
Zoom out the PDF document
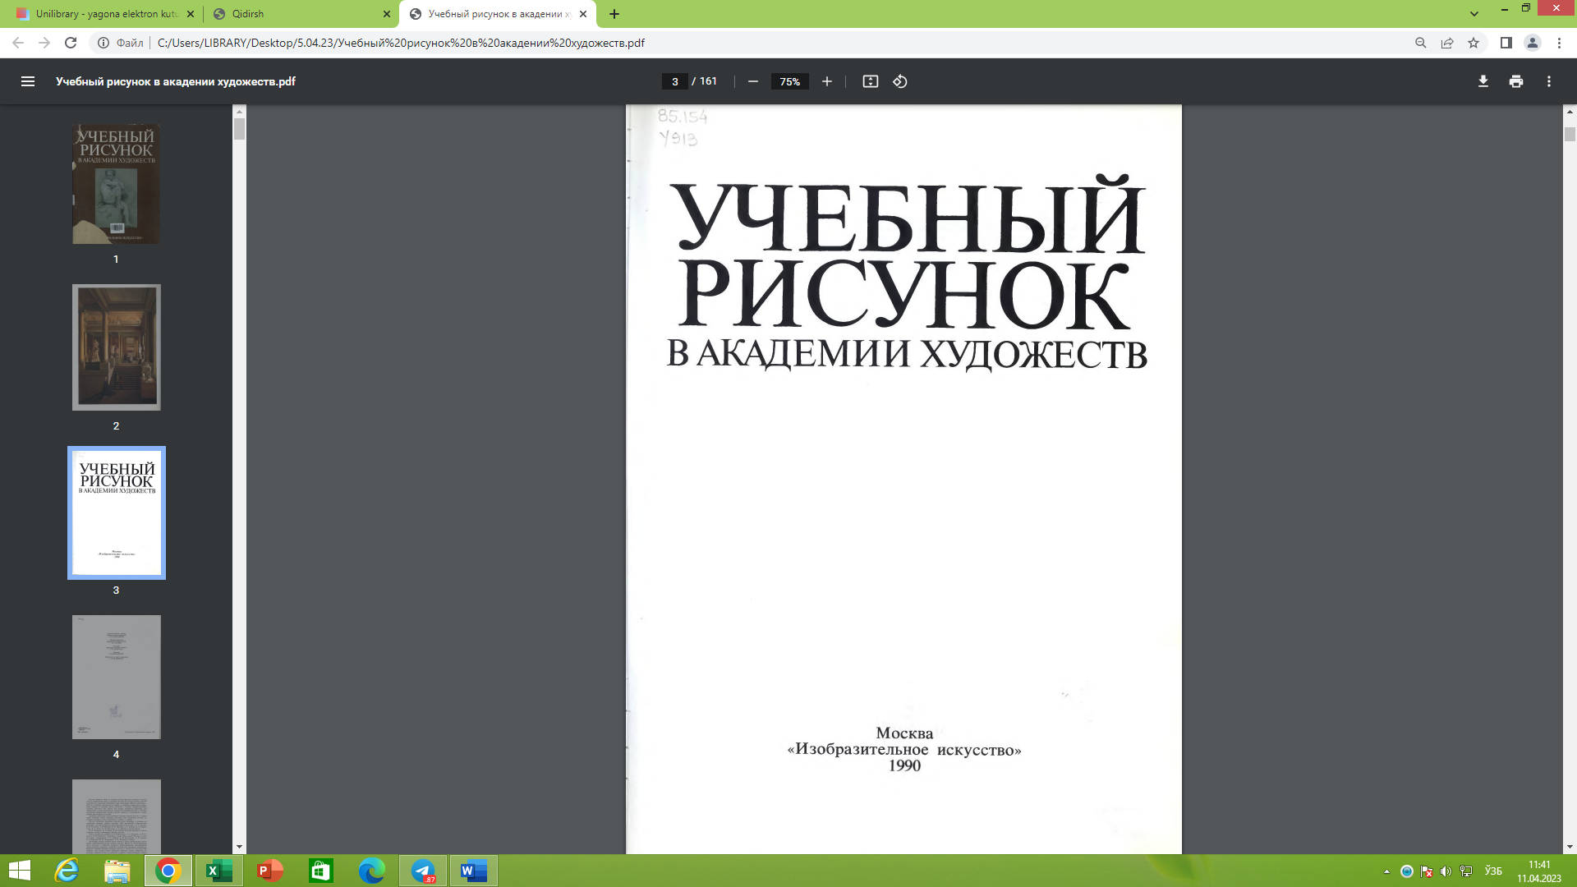(x=752, y=81)
